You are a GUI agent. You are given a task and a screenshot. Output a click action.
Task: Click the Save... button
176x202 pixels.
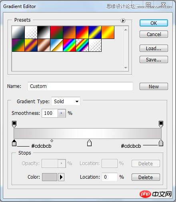coord(154,59)
